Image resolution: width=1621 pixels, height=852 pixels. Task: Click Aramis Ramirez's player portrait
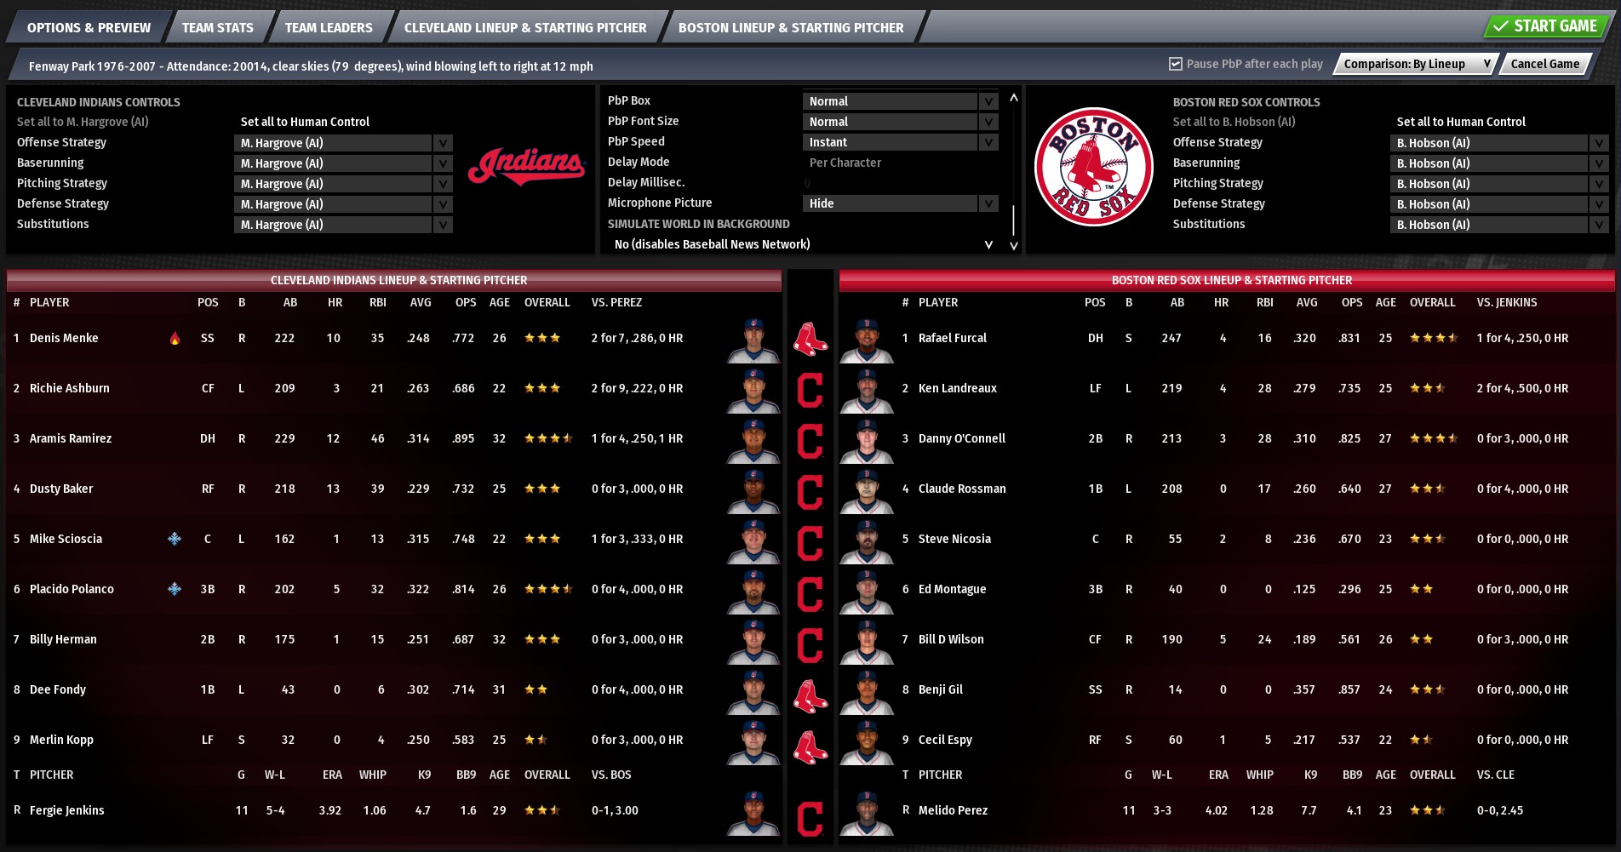(753, 441)
